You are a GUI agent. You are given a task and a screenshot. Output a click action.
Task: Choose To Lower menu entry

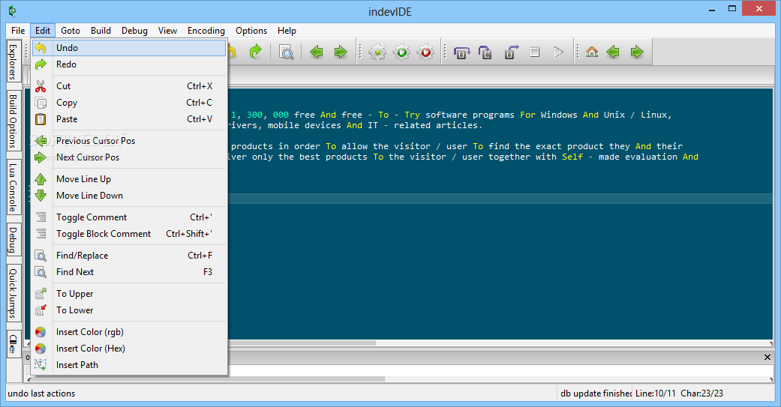129,310
